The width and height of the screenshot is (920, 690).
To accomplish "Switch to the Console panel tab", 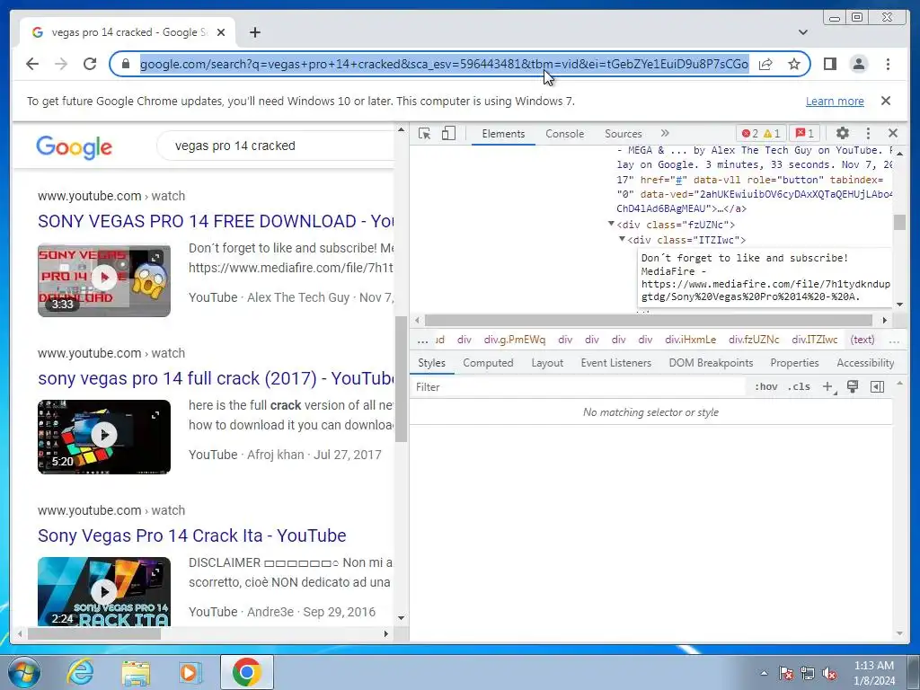I will pyautogui.click(x=564, y=134).
